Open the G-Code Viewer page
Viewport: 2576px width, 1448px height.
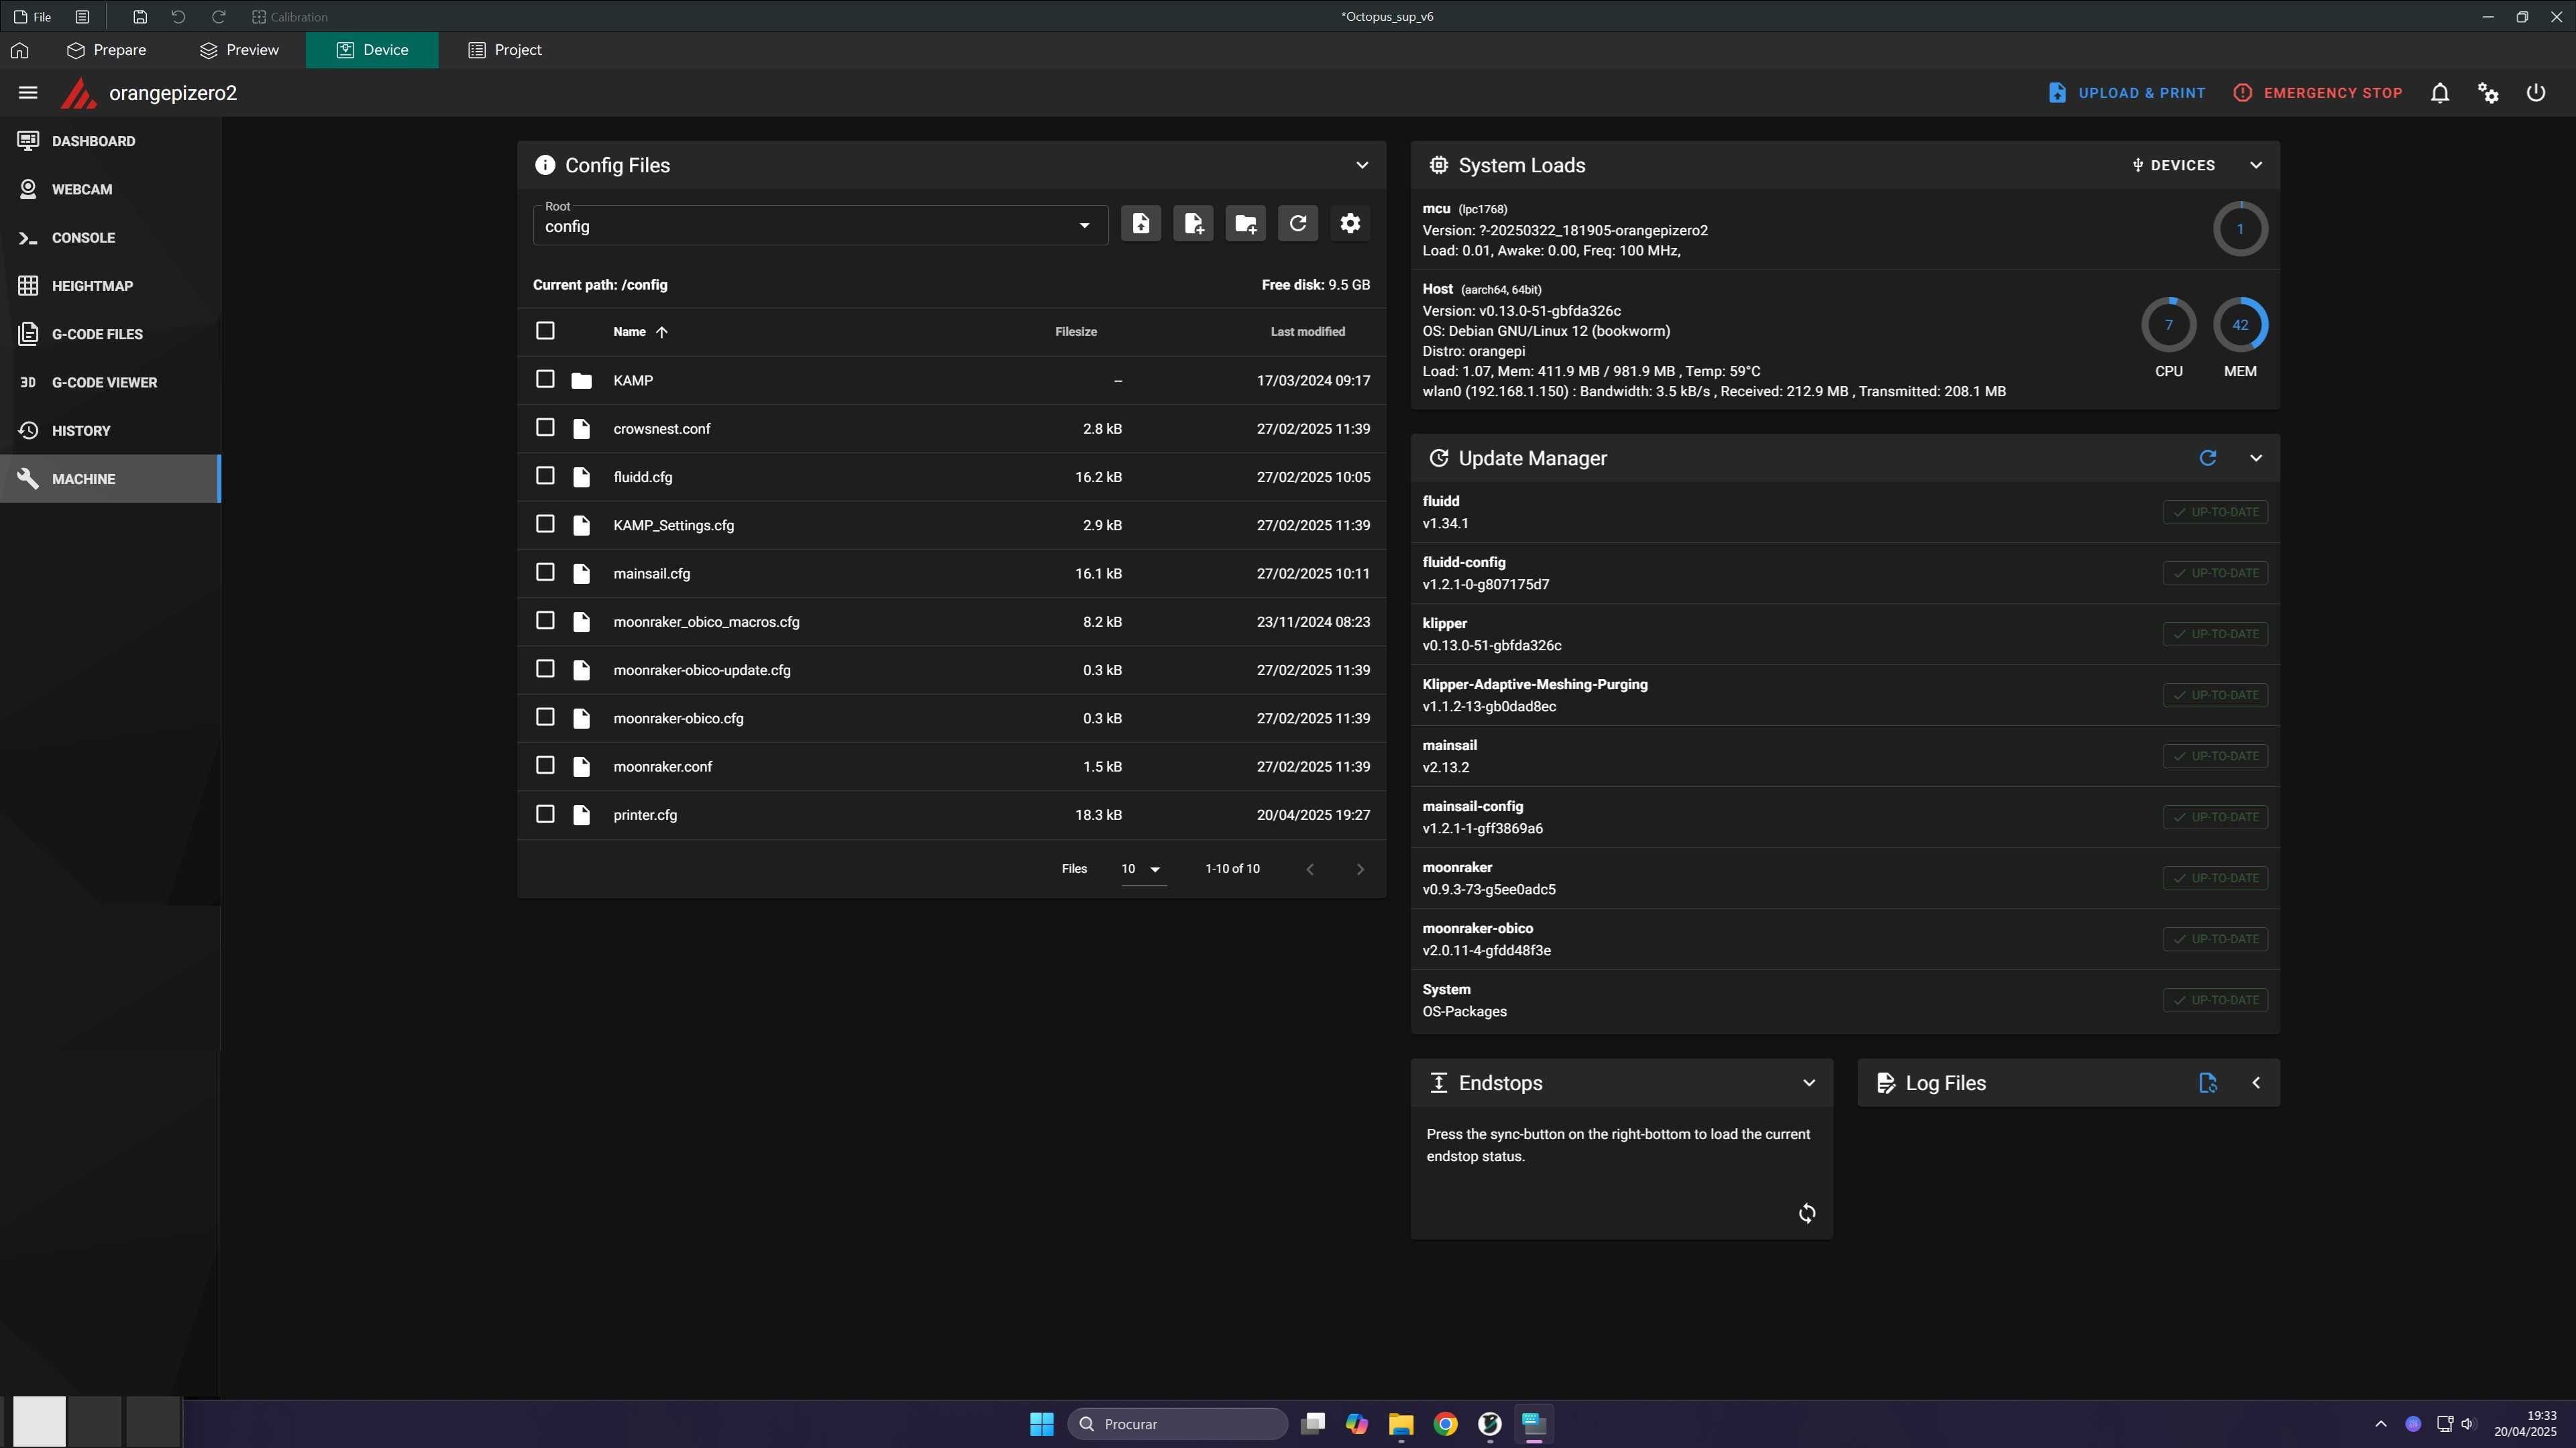click(110, 383)
